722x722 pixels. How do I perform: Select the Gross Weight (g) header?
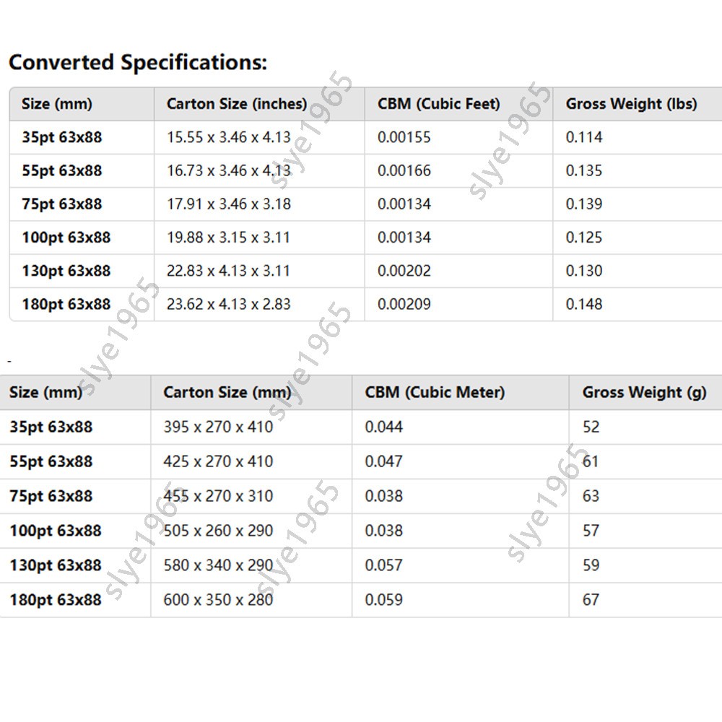click(x=644, y=392)
